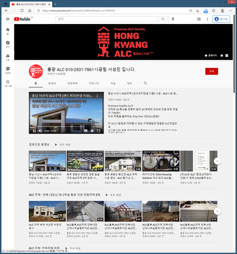Open Library icon in sidebar
This screenshot has width=237, height=254.
coord(8,70)
